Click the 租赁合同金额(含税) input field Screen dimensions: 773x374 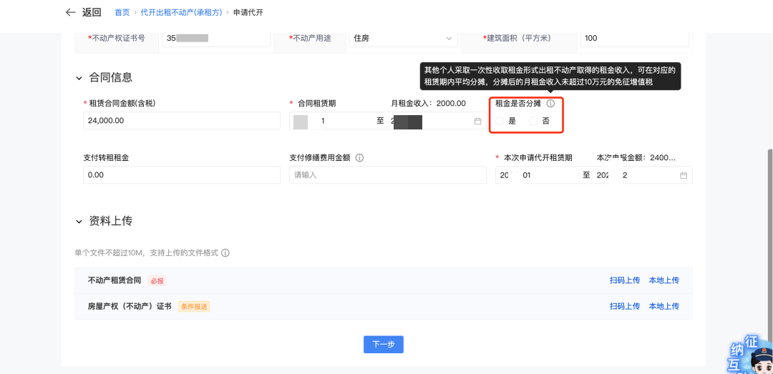pos(182,121)
